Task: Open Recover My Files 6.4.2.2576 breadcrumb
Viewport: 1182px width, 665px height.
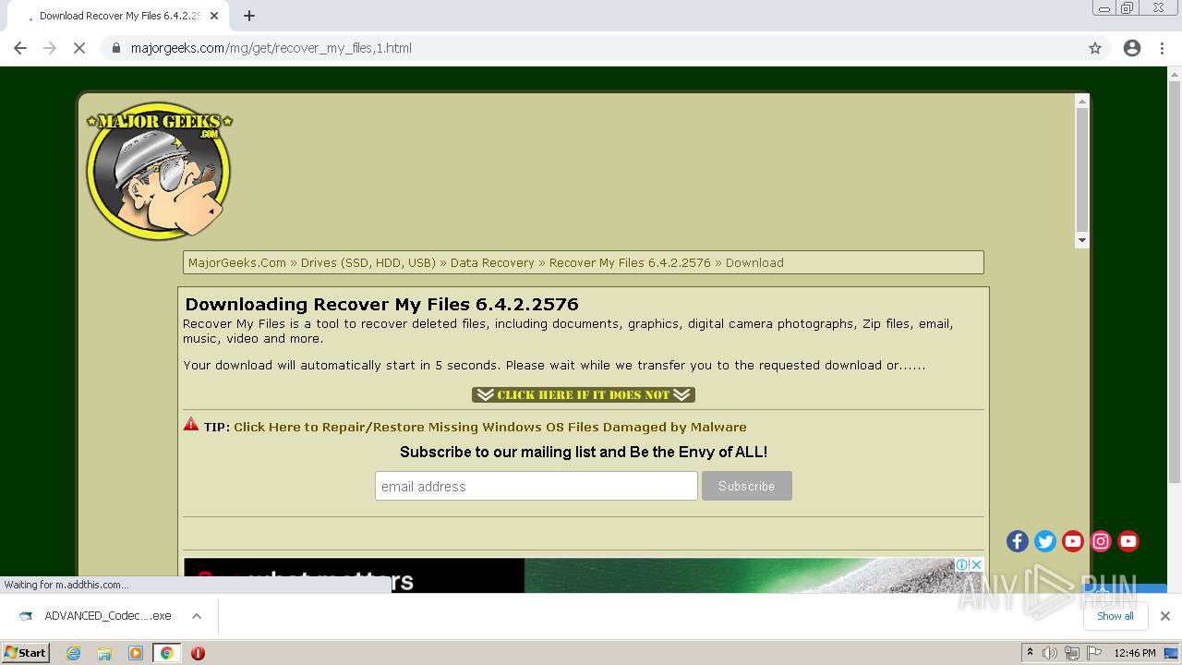Action: point(630,263)
